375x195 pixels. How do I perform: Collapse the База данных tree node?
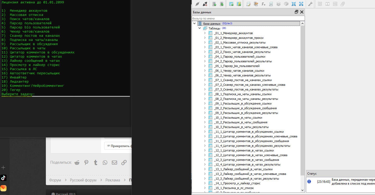pyautogui.click(x=195, y=23)
